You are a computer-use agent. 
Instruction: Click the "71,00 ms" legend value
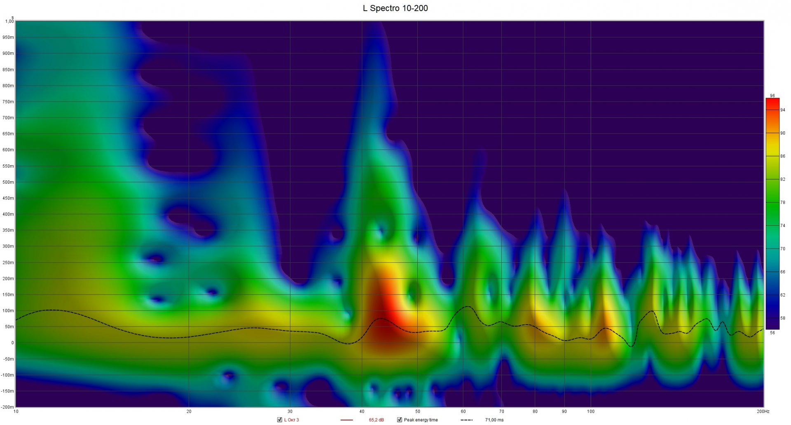click(x=494, y=420)
